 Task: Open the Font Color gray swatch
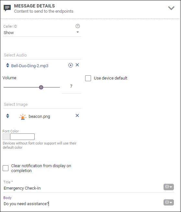[x=6, y=137]
